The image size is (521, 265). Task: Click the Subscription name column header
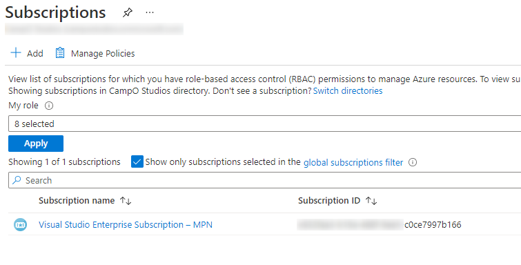point(77,201)
